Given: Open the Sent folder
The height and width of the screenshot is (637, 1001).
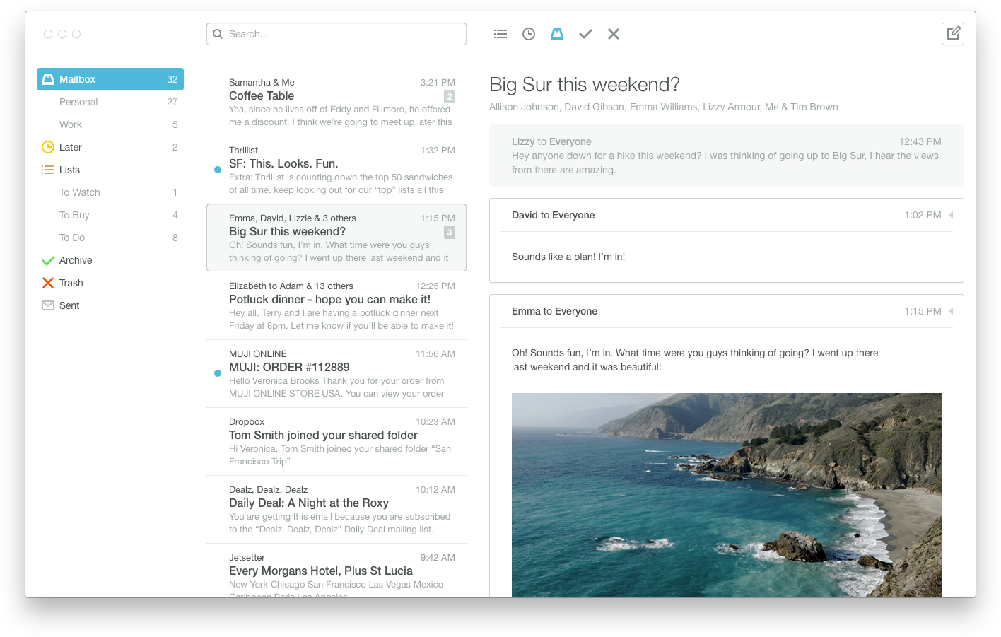Looking at the screenshot, I should click(x=69, y=305).
